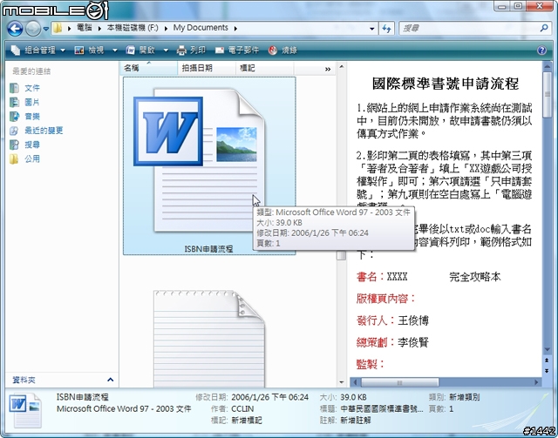Image resolution: width=558 pixels, height=438 pixels.
Task: Click the 標題 value 中華民國國際標準書號
Action: coord(382,409)
